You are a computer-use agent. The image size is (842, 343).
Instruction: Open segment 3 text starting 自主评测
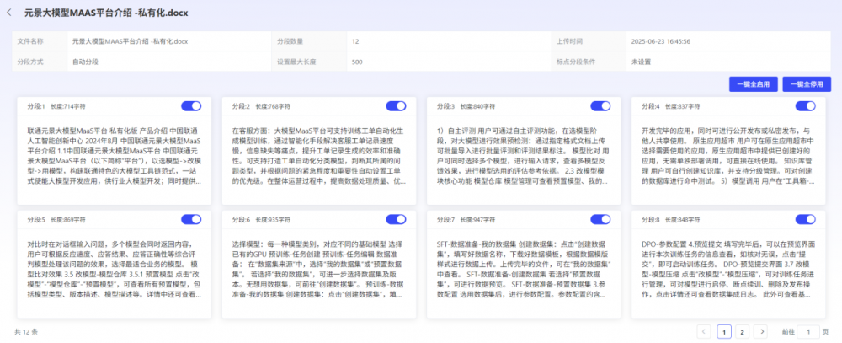coord(524,156)
